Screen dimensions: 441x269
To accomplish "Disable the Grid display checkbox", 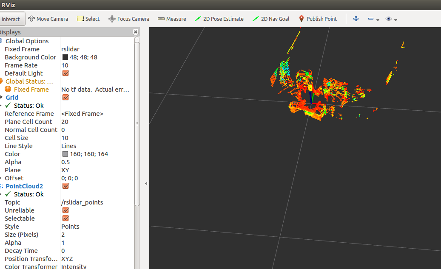I will 65,97.
